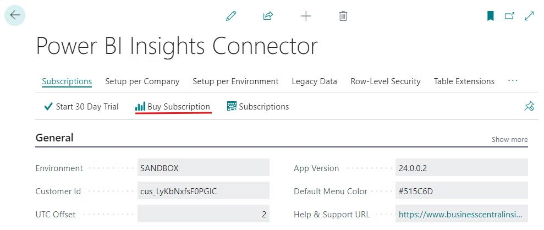Click the App Version label
The image size is (544, 230).
pos(316,168)
